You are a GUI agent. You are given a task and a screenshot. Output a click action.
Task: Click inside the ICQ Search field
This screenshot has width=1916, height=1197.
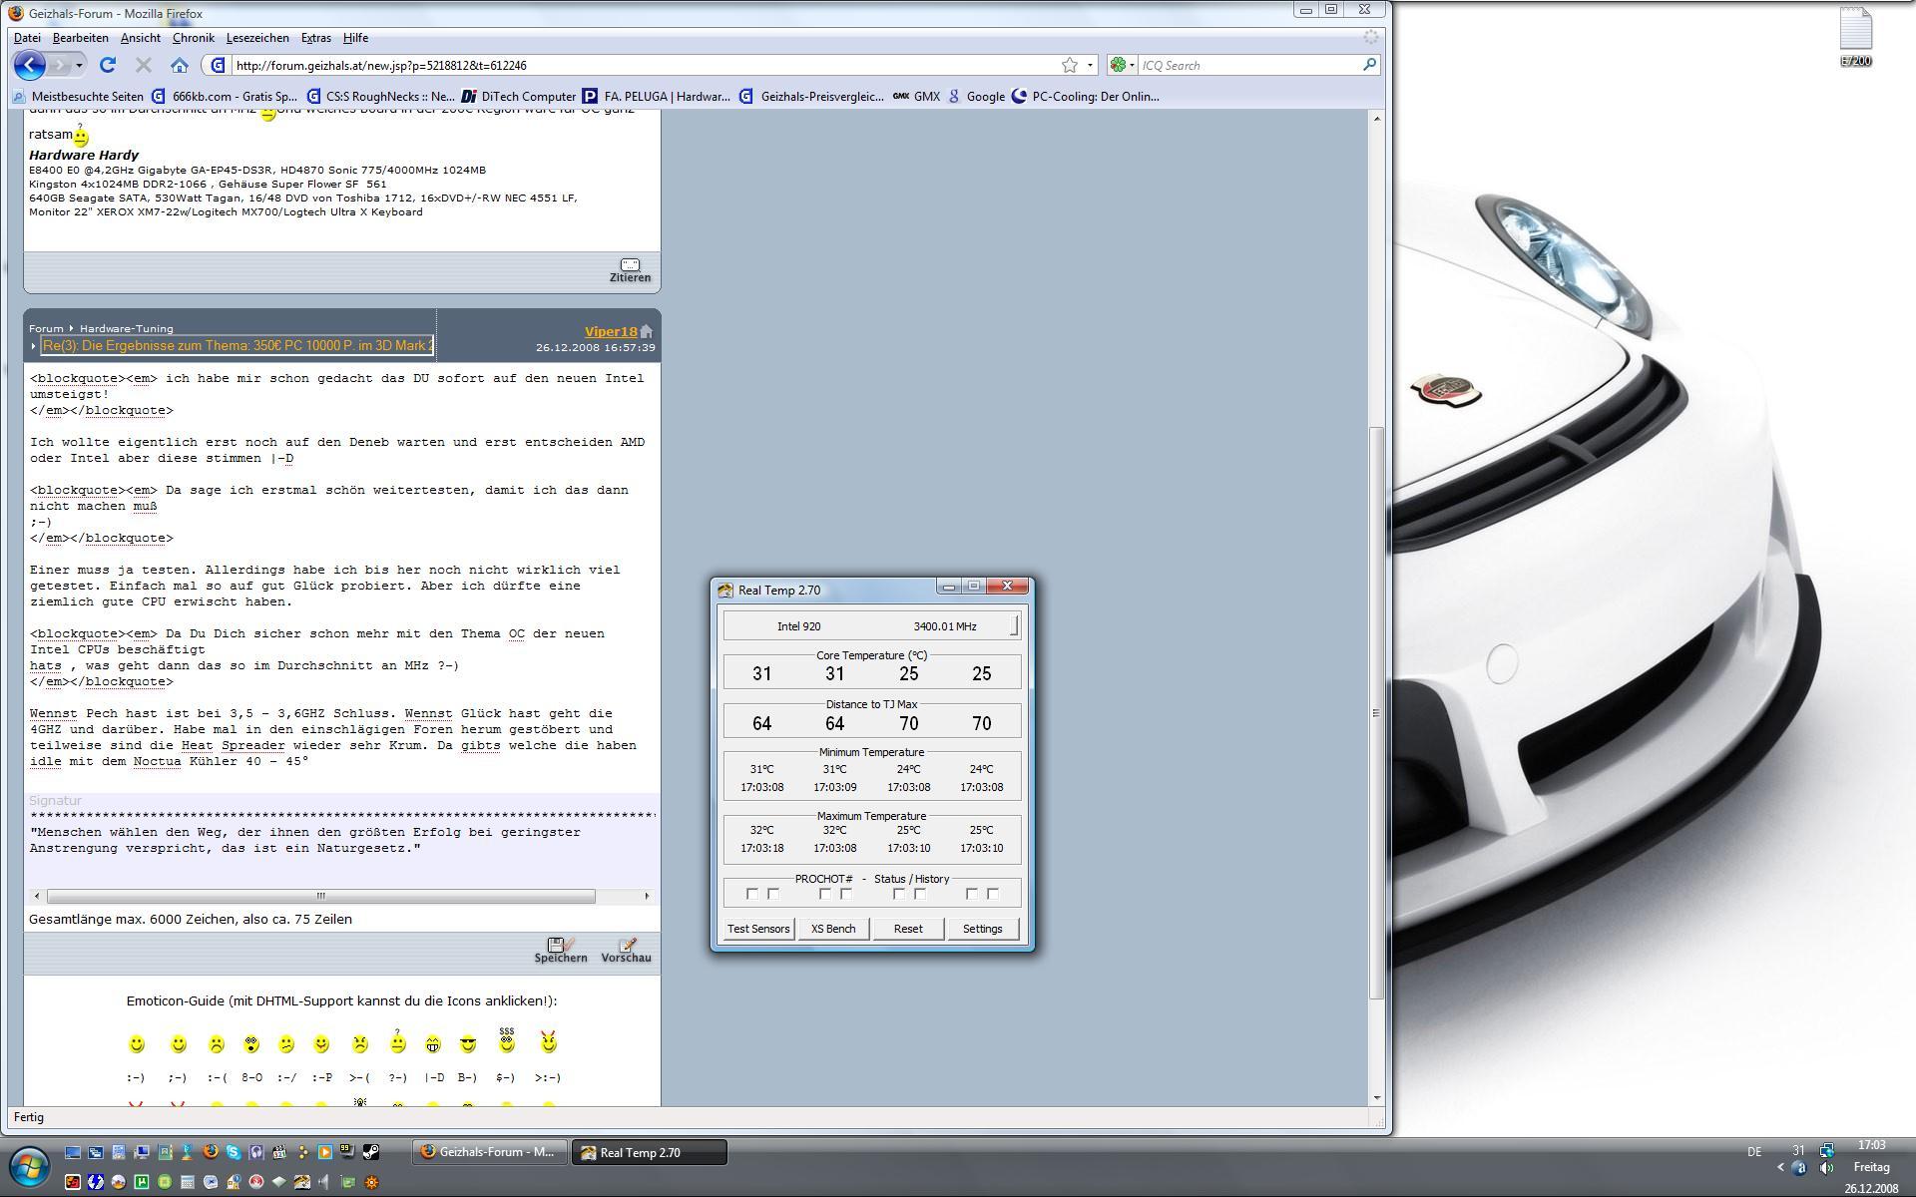click(x=1247, y=65)
